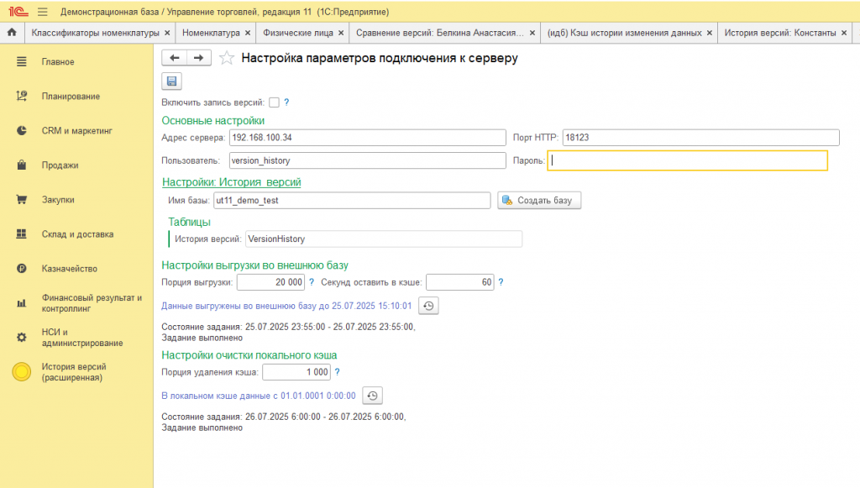The height and width of the screenshot is (488, 860).
Task: Enable the 'Включить запись версий' checkbox
Action: click(274, 102)
